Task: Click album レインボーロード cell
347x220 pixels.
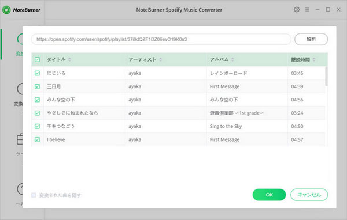Action: click(x=247, y=73)
